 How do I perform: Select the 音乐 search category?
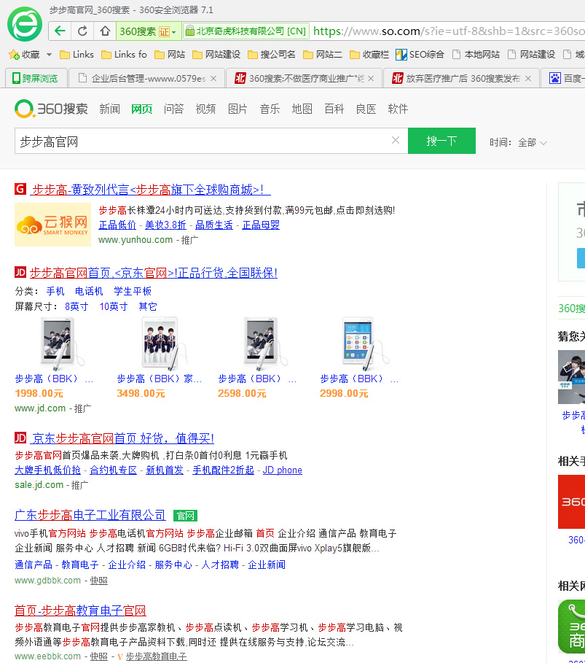pos(270,109)
